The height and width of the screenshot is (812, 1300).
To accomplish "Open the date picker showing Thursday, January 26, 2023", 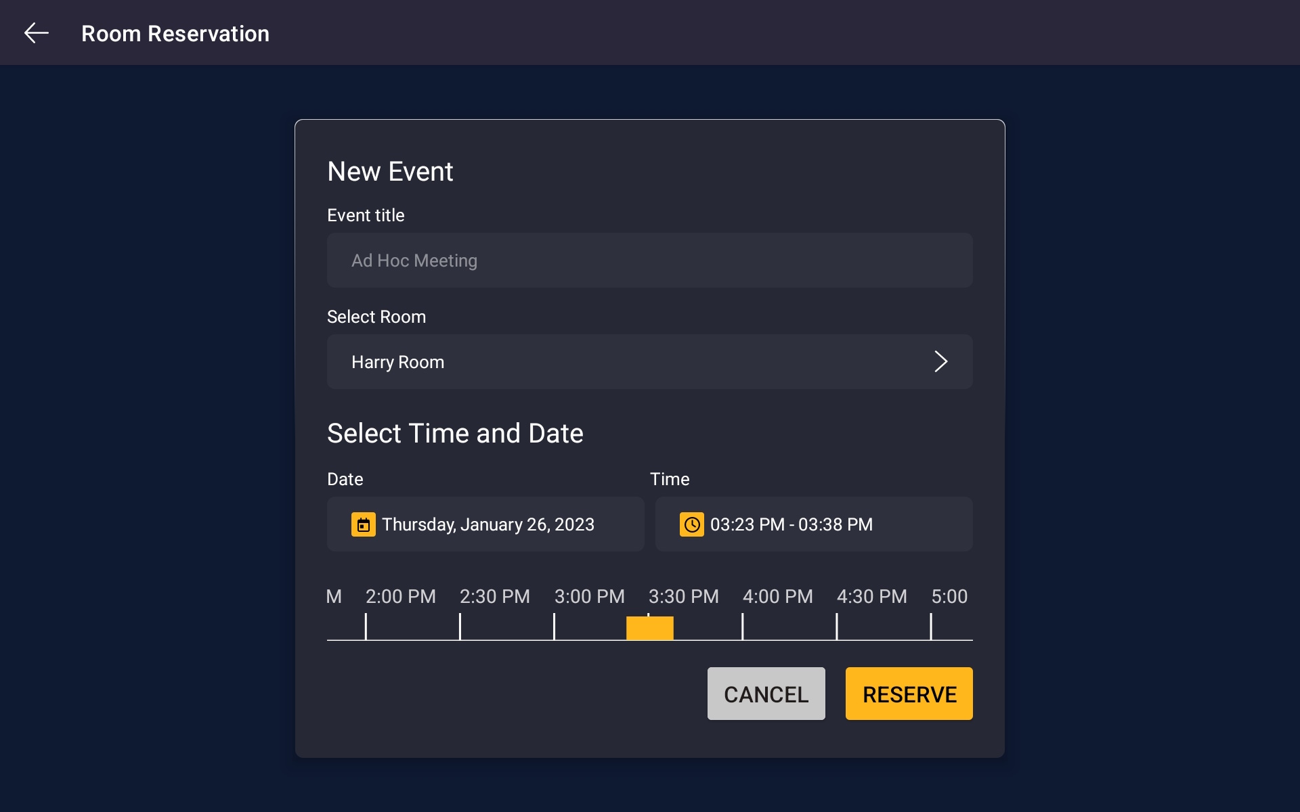I will pos(485,524).
